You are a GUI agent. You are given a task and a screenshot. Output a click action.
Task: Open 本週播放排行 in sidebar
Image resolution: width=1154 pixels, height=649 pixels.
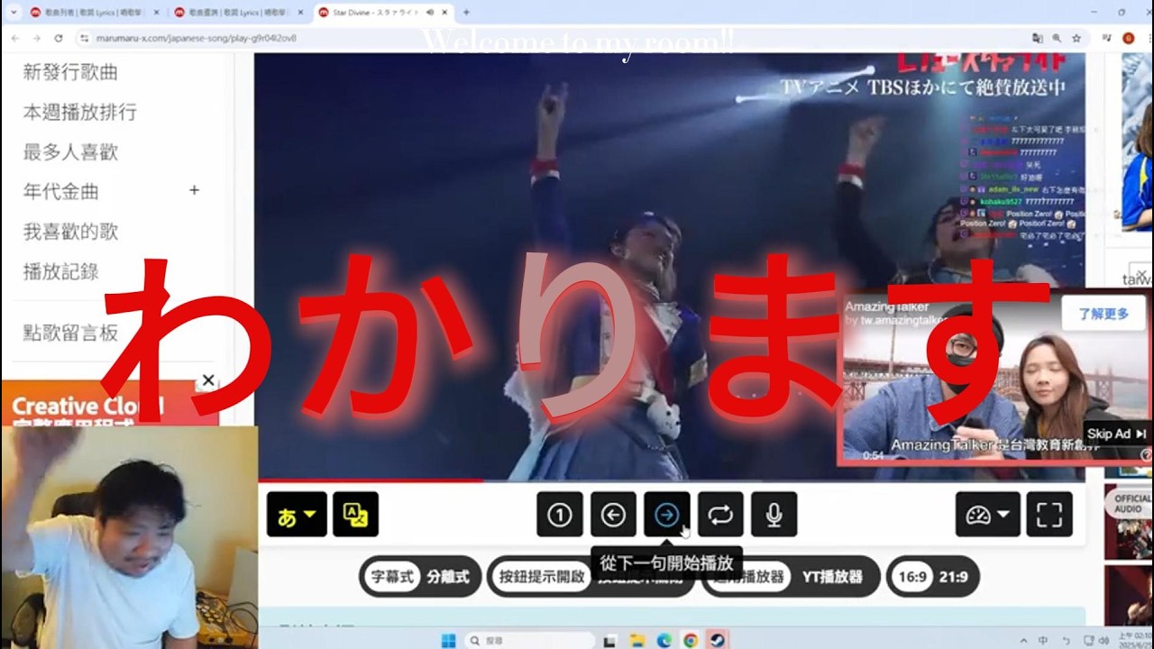coord(80,112)
